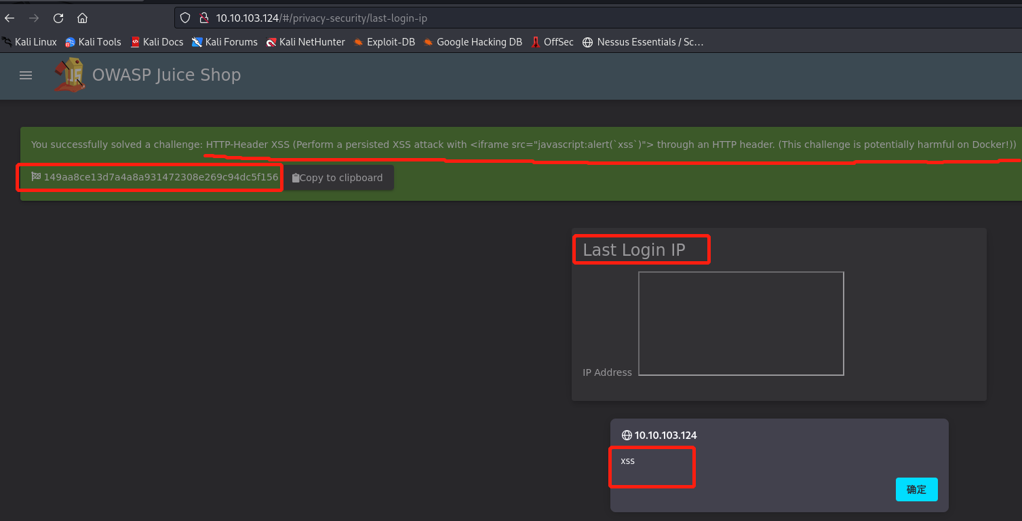
Task: Open the Kali Tools bookmark
Action: 93,42
